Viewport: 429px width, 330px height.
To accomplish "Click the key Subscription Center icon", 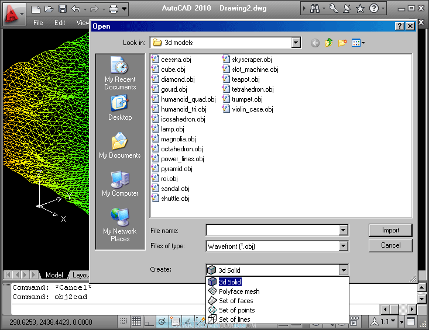I will 333,9.
